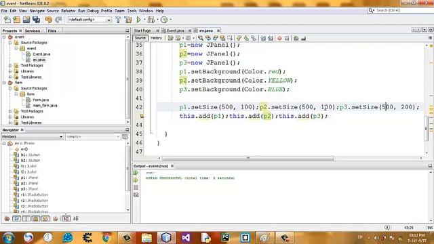Open the Debug menu
This screenshot has width=434, height=244.
93,11
